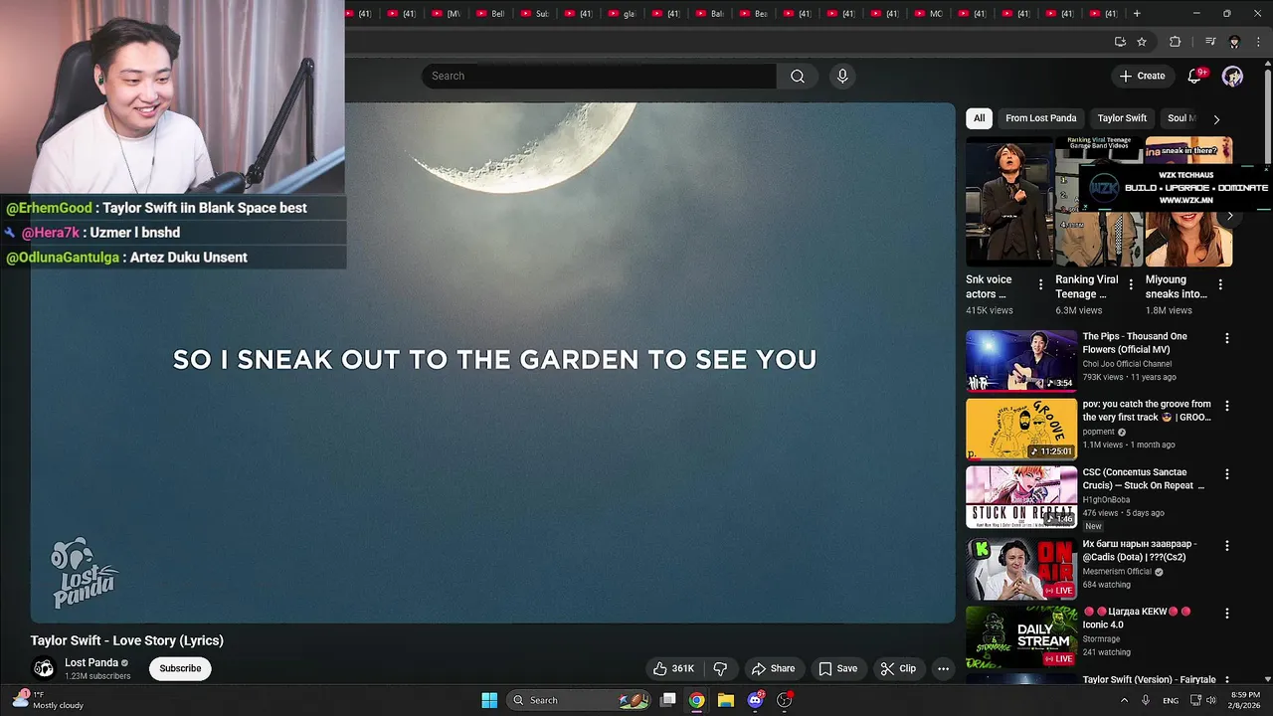Open Windows Start menu
This screenshot has height=716, width=1273.
pos(489,700)
